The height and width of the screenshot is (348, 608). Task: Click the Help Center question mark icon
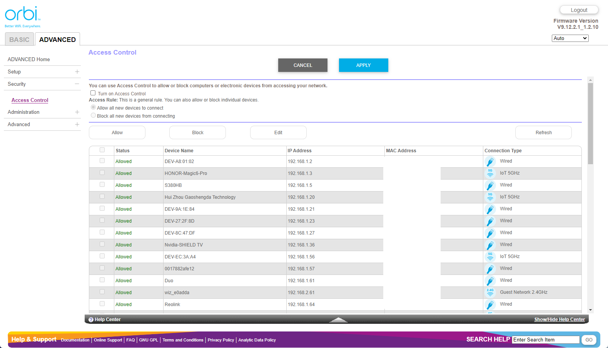pos(91,320)
